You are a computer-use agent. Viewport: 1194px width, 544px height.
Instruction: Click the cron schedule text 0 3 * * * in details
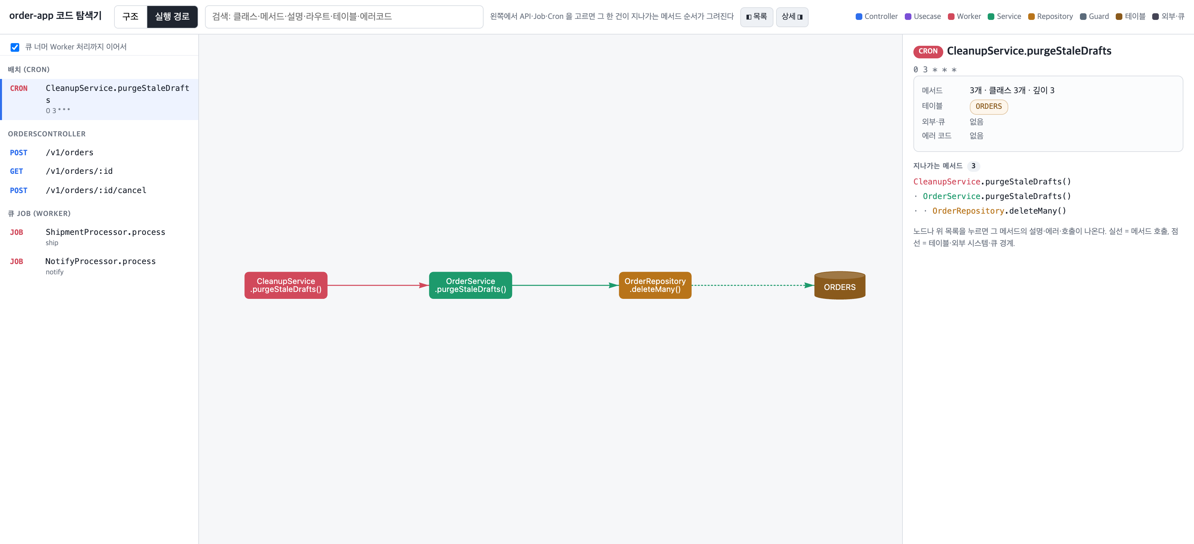pyautogui.click(x=935, y=70)
